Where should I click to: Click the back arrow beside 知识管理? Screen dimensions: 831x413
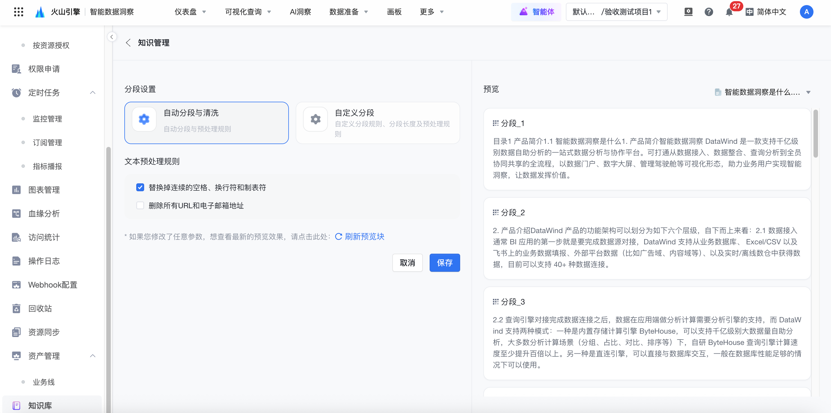click(128, 43)
